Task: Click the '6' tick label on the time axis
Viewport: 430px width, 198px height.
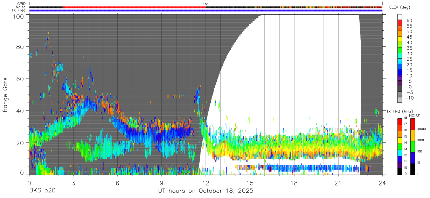Action: [117, 183]
